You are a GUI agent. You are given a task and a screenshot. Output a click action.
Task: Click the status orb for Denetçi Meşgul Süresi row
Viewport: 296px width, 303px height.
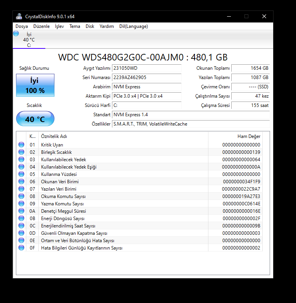(x=21, y=211)
